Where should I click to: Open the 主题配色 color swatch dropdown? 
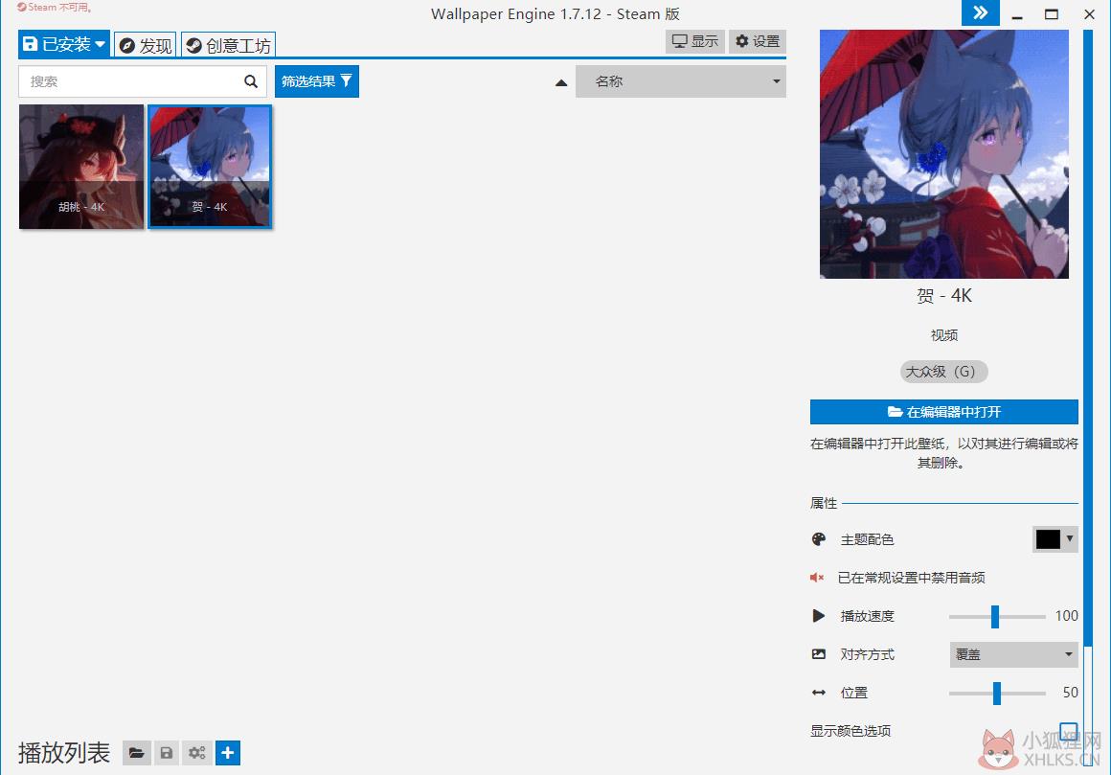(x=1055, y=539)
